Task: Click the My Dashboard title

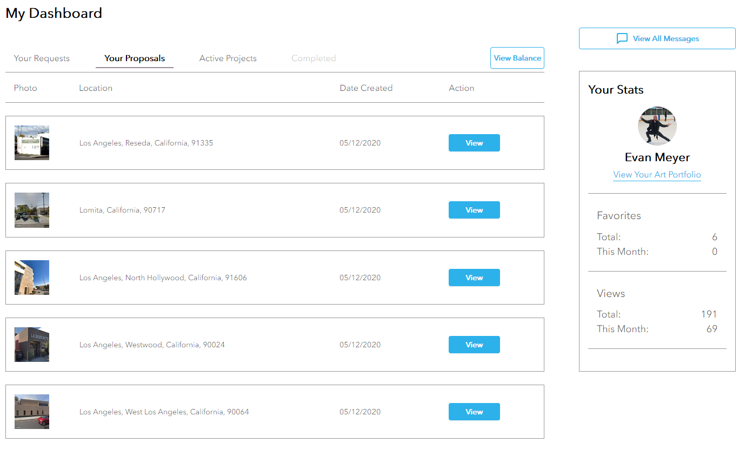Action: [54, 13]
